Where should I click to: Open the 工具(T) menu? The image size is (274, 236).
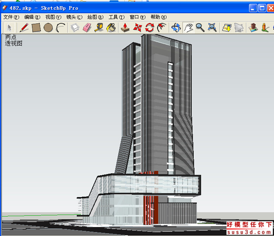[x=117, y=17]
